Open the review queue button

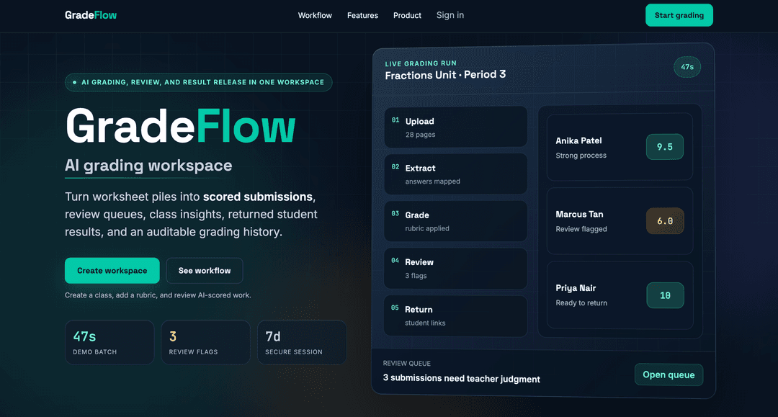click(669, 375)
